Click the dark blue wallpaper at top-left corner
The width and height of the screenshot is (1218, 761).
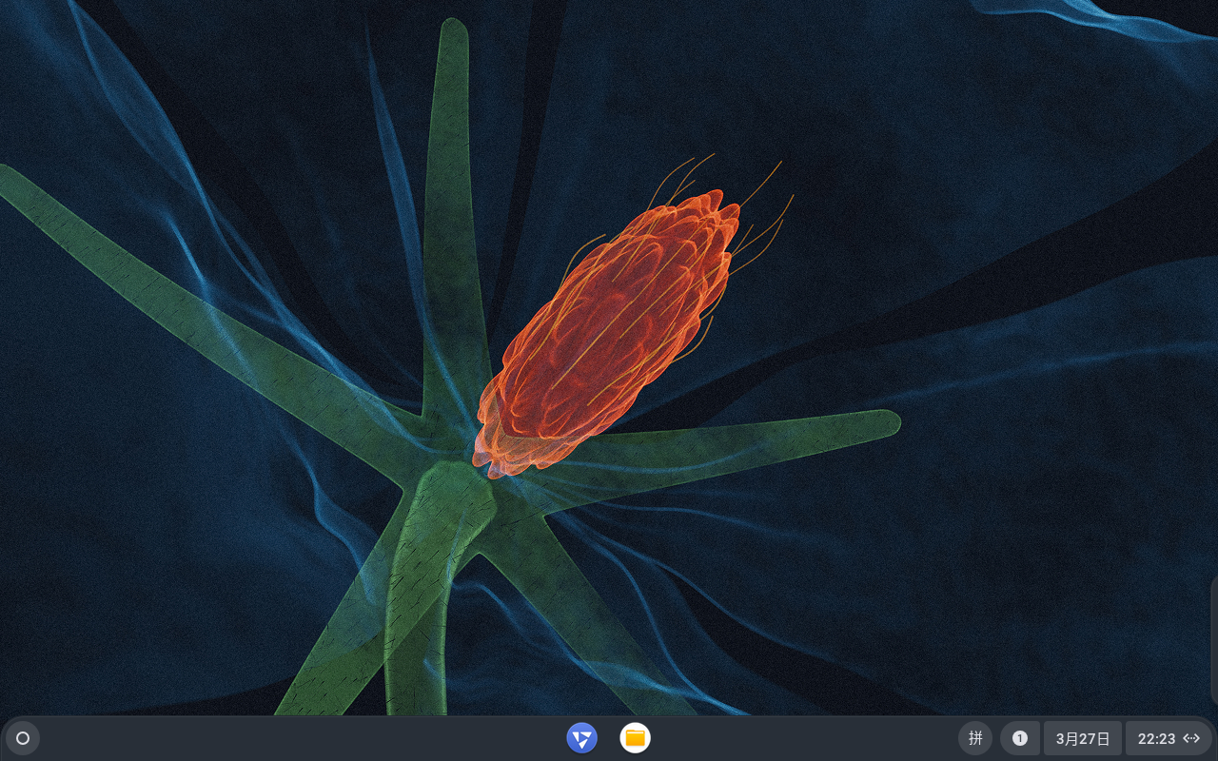(x=29, y=29)
